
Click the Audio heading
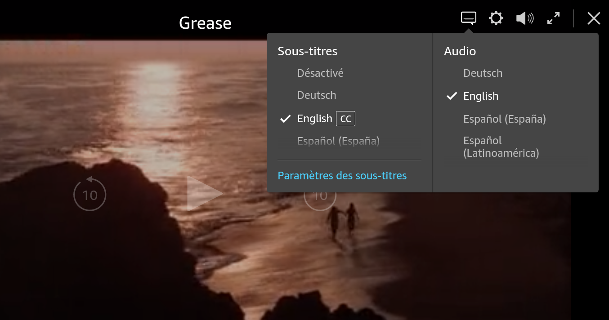point(460,51)
